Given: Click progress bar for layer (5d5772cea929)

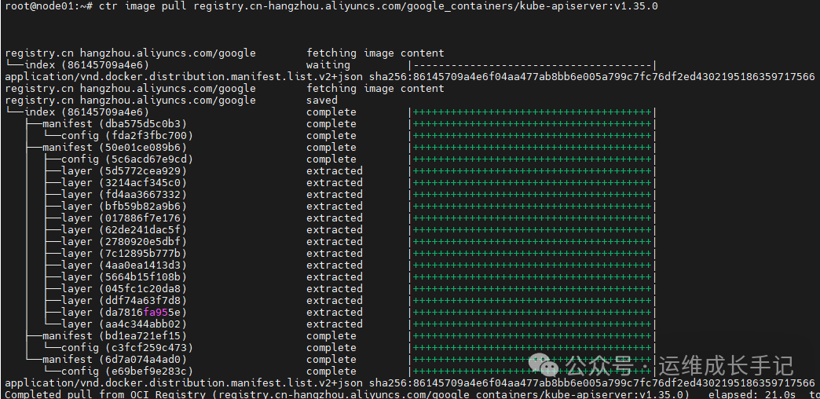Looking at the screenshot, I should (533, 171).
